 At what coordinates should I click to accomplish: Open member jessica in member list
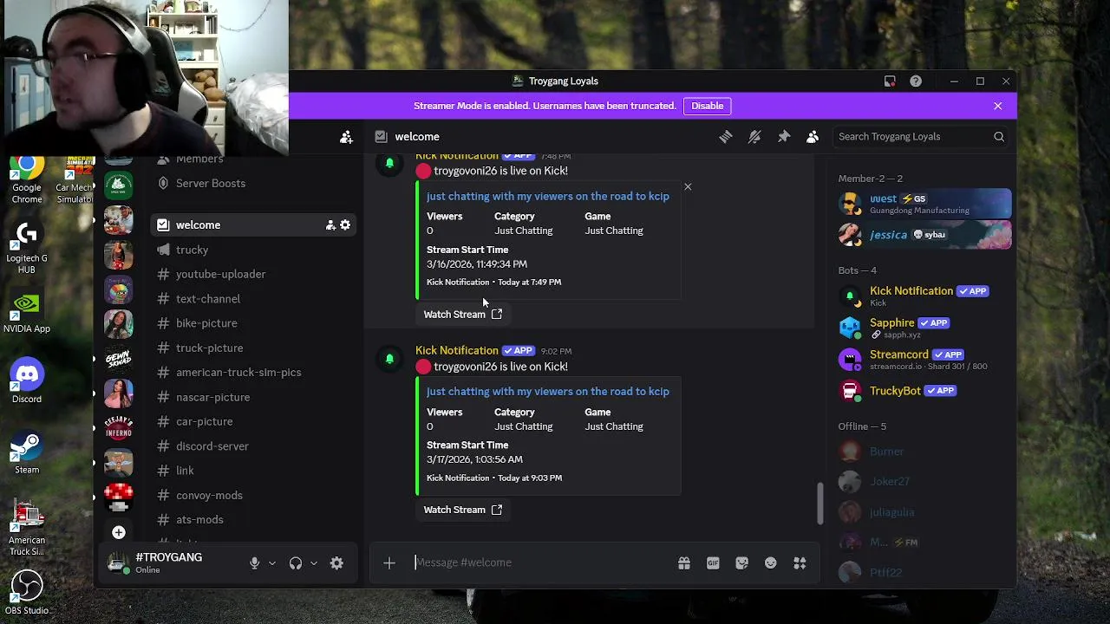[924, 235]
